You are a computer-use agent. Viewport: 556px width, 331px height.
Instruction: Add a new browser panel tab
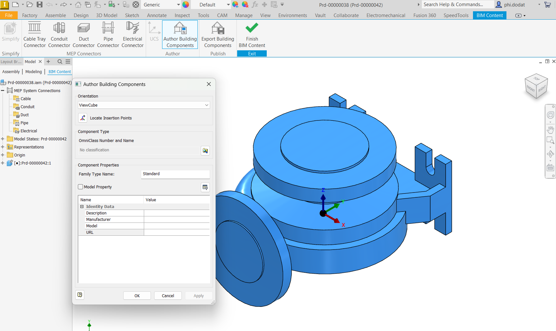48,61
